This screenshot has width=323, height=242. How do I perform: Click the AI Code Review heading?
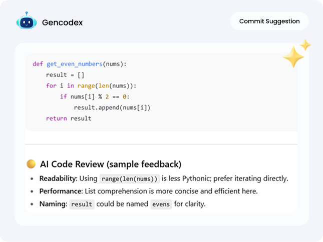coord(111,164)
